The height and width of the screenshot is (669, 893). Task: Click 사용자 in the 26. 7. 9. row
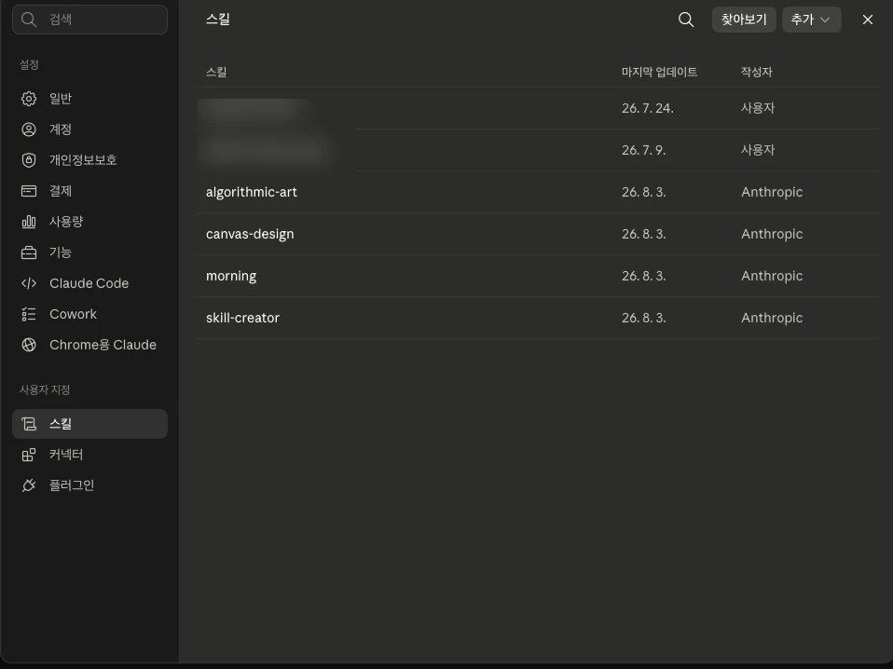(x=758, y=150)
